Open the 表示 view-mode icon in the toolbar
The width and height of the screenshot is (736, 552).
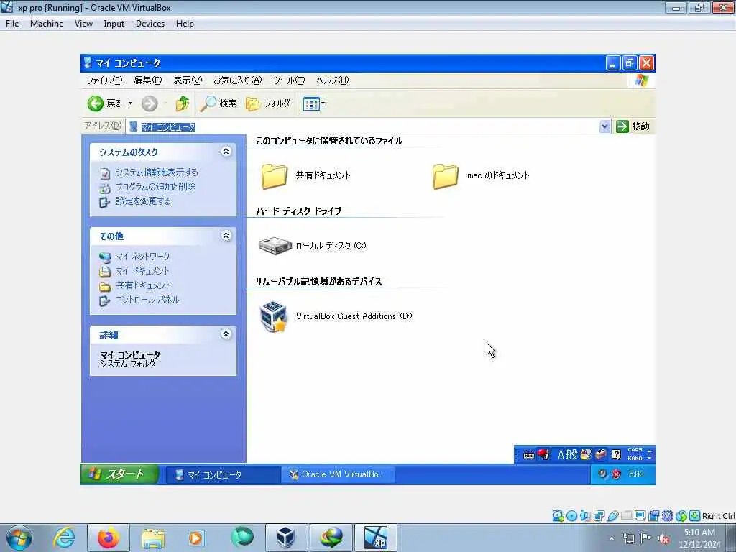(x=311, y=103)
